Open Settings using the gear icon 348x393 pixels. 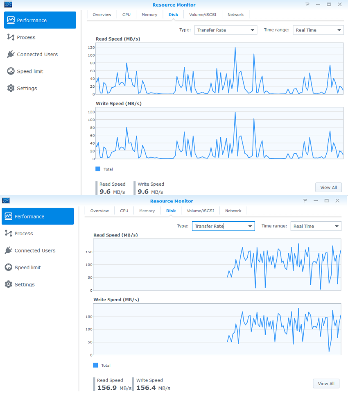(x=10, y=88)
